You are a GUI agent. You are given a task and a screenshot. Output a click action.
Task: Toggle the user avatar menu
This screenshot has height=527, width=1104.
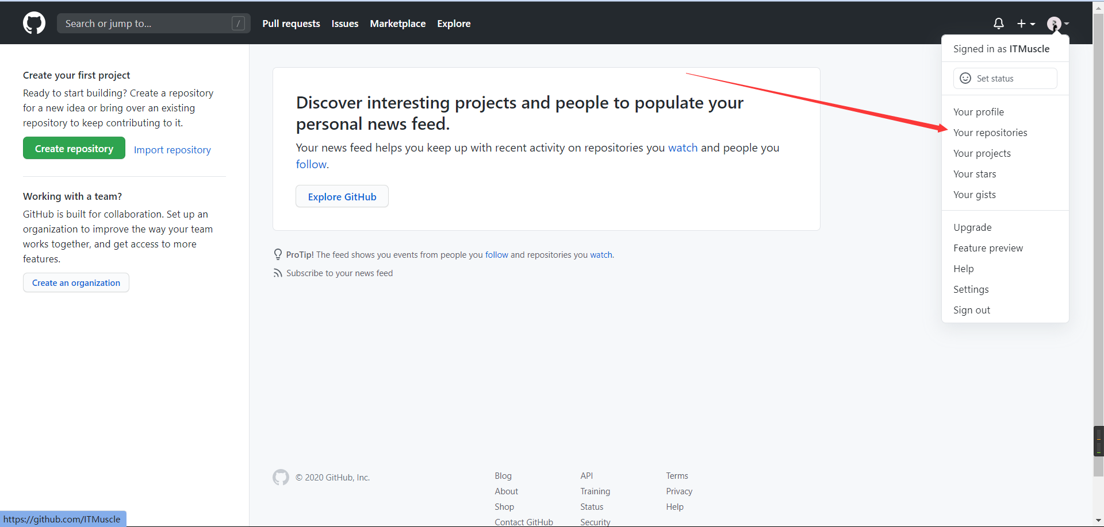pyautogui.click(x=1057, y=24)
